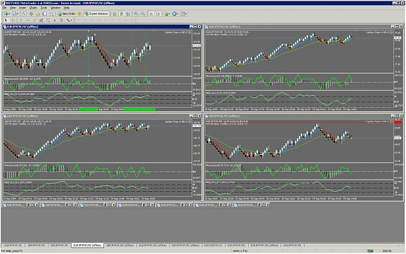The width and height of the screenshot is (406, 254).
Task: Switch to AUDJPYFXF,H1 chart tab
Action: 292,245
